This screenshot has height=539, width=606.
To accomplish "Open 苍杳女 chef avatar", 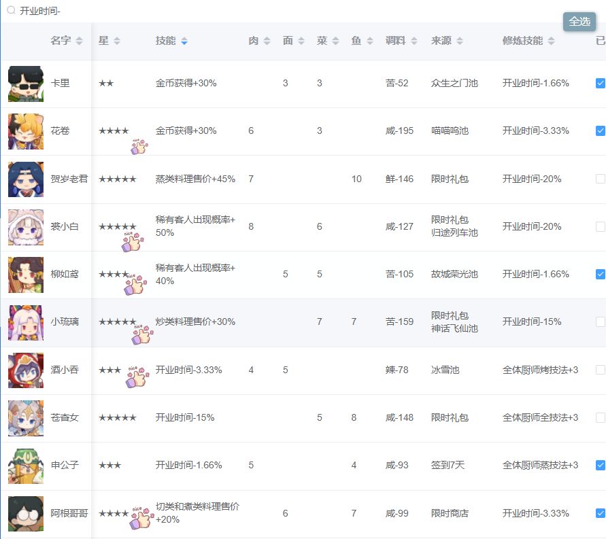I will [26, 418].
